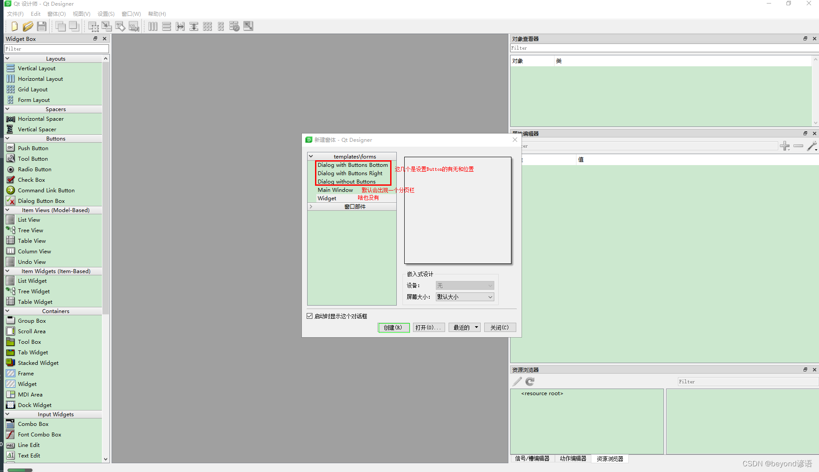819x472 pixels.
Task: Collapse Item Views (Model-Based) category
Action: click(7, 210)
